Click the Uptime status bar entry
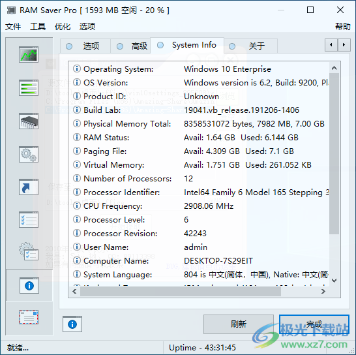This screenshot has width=356, height=355. click(202, 348)
